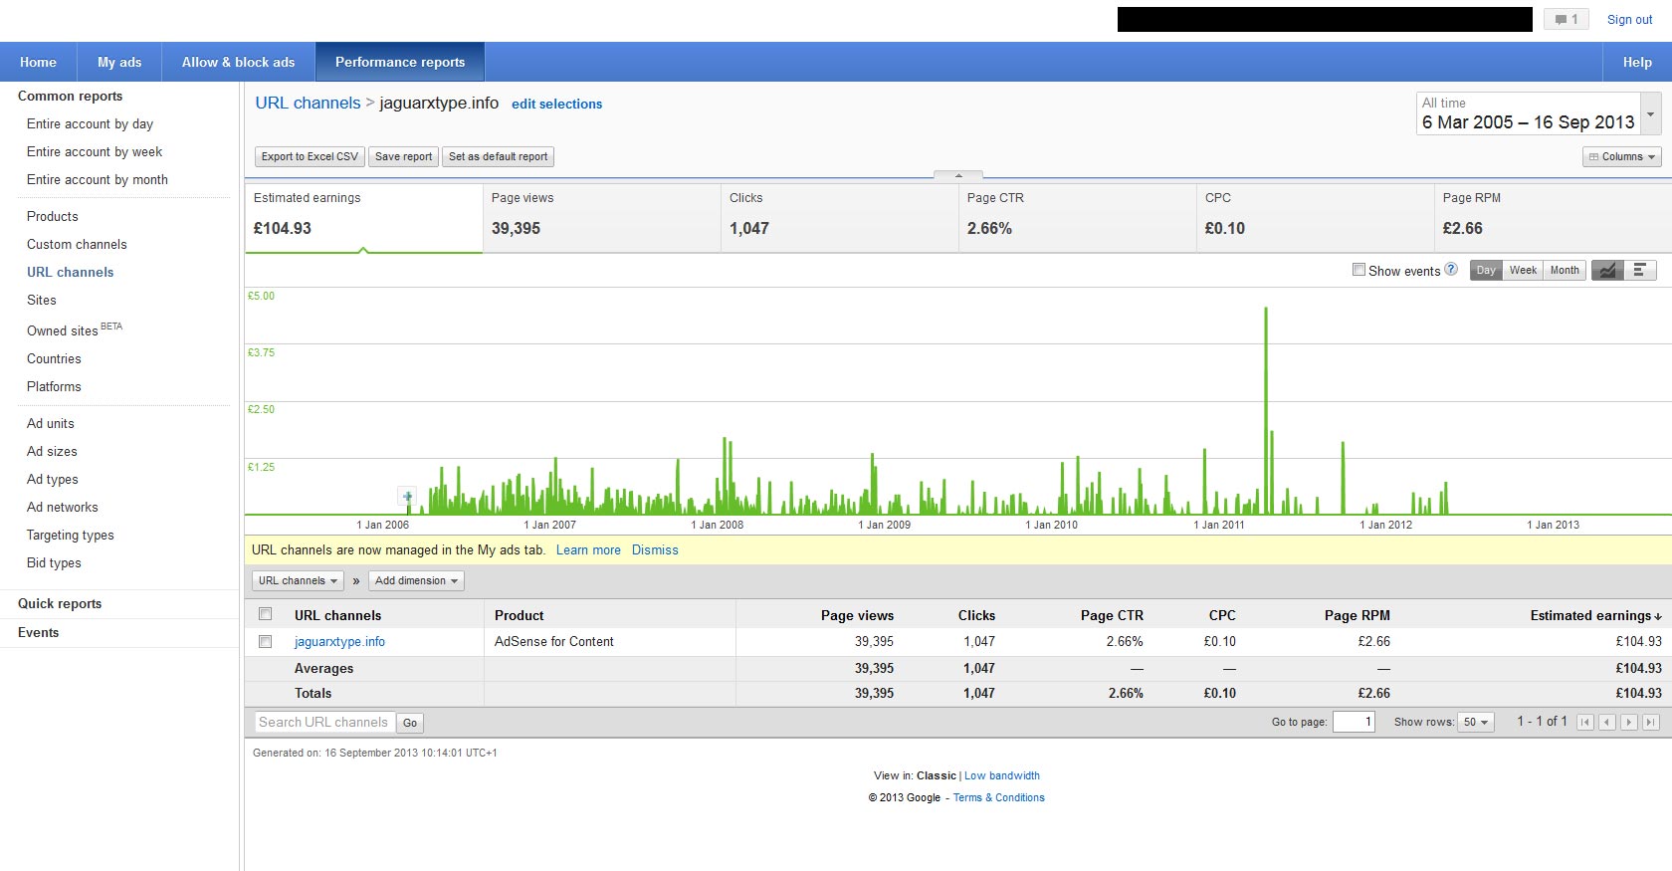Go to the first page of results
The width and height of the screenshot is (1672, 871).
point(1585,723)
